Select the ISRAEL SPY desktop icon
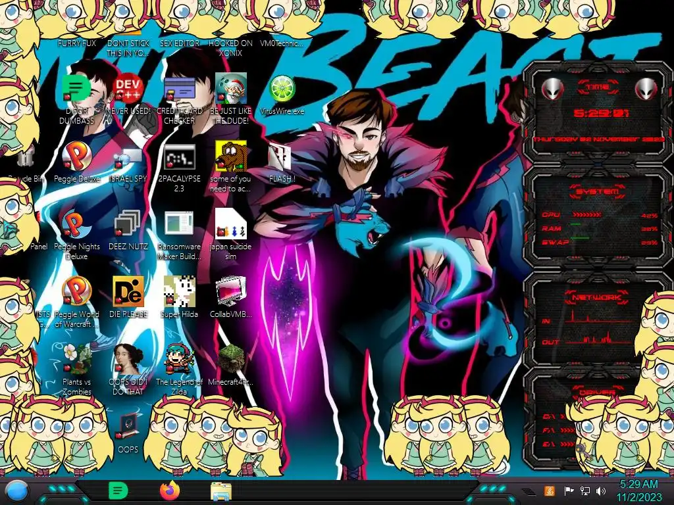 click(128, 158)
